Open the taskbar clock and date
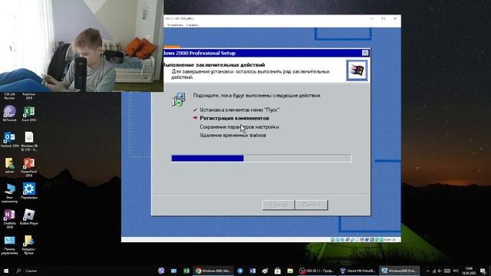This screenshot has height=276, width=491. click(x=469, y=271)
